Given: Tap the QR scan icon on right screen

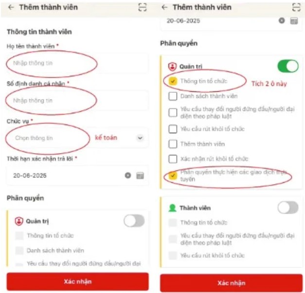Looking at the screenshot, I should tap(296, 7).
